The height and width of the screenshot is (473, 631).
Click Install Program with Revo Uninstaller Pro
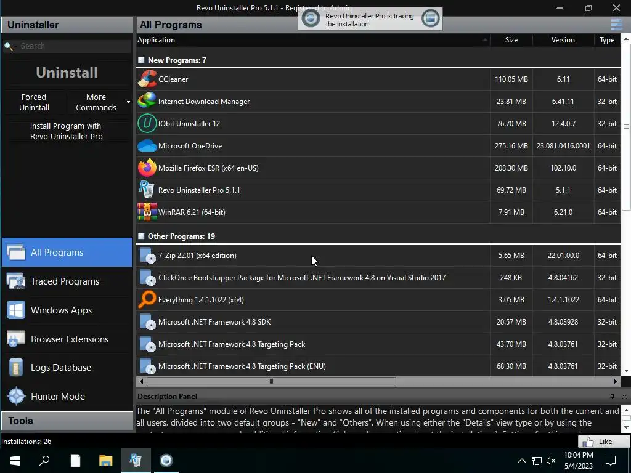[67, 131]
